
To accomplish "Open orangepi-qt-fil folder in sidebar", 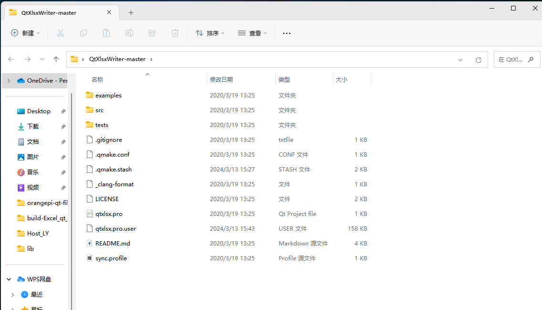I will click(42, 203).
